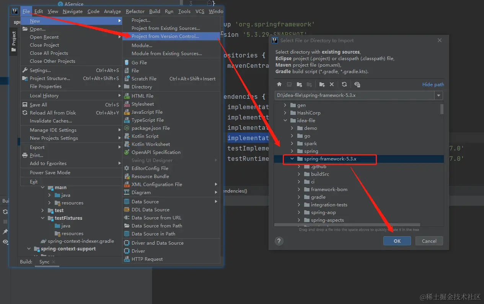Click the Cancel button in import dialog
Image resolution: width=484 pixels, height=304 pixels.
[x=429, y=241]
